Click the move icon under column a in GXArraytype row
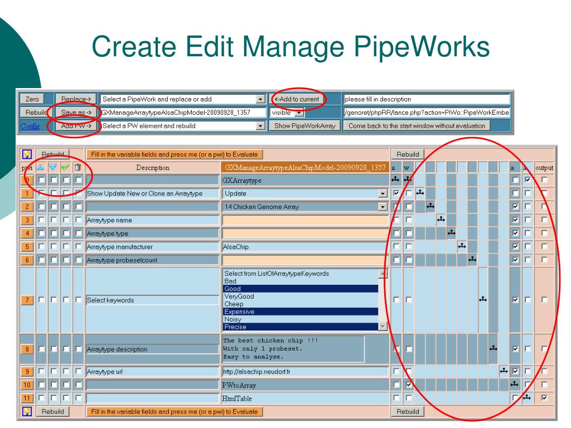571x428 pixels. [x=395, y=179]
